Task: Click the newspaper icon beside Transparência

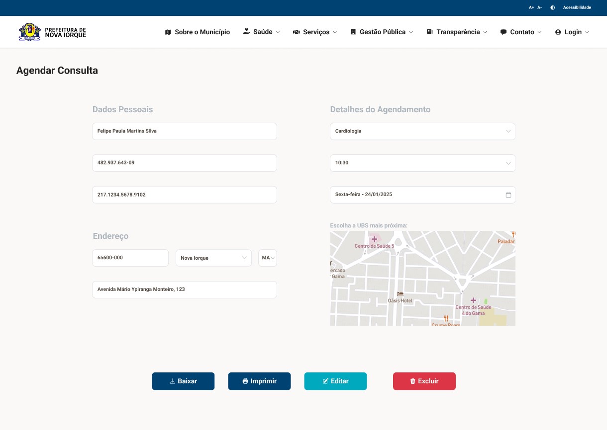Action: point(430,32)
